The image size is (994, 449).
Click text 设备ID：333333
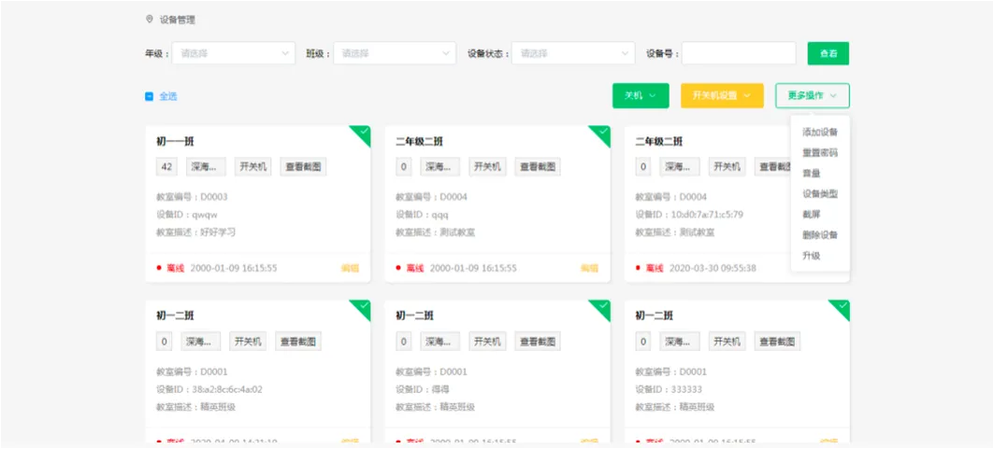point(669,389)
